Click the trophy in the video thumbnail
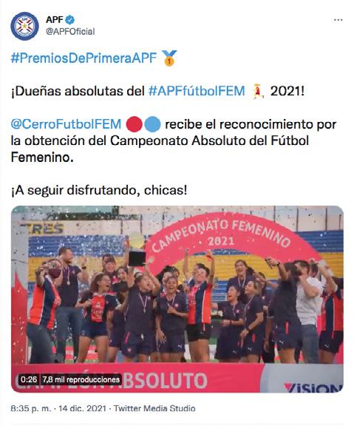The width and height of the screenshot is (354, 426). pos(137,249)
